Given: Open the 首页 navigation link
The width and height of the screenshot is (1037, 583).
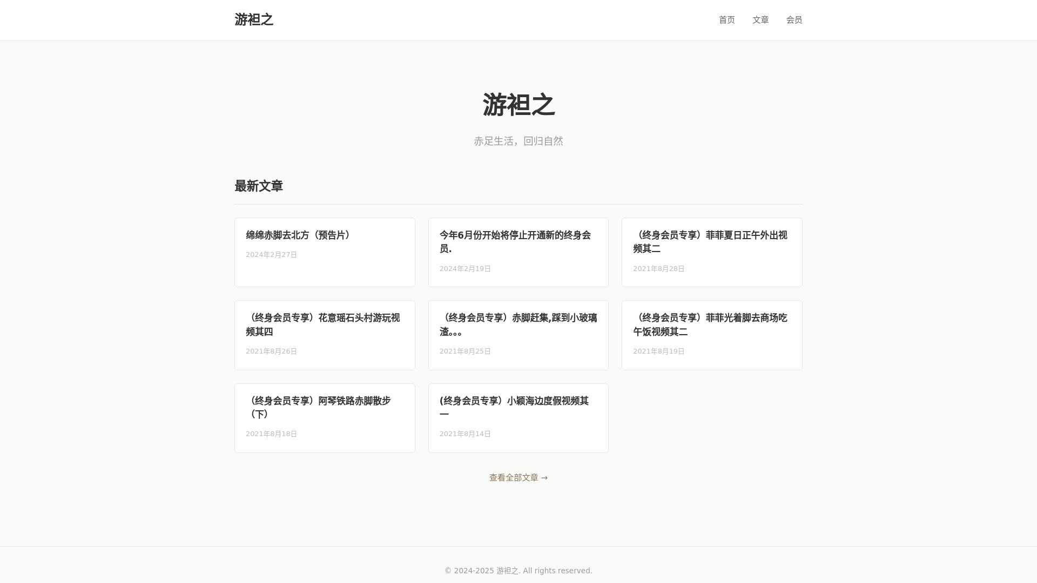Looking at the screenshot, I should [726, 20].
